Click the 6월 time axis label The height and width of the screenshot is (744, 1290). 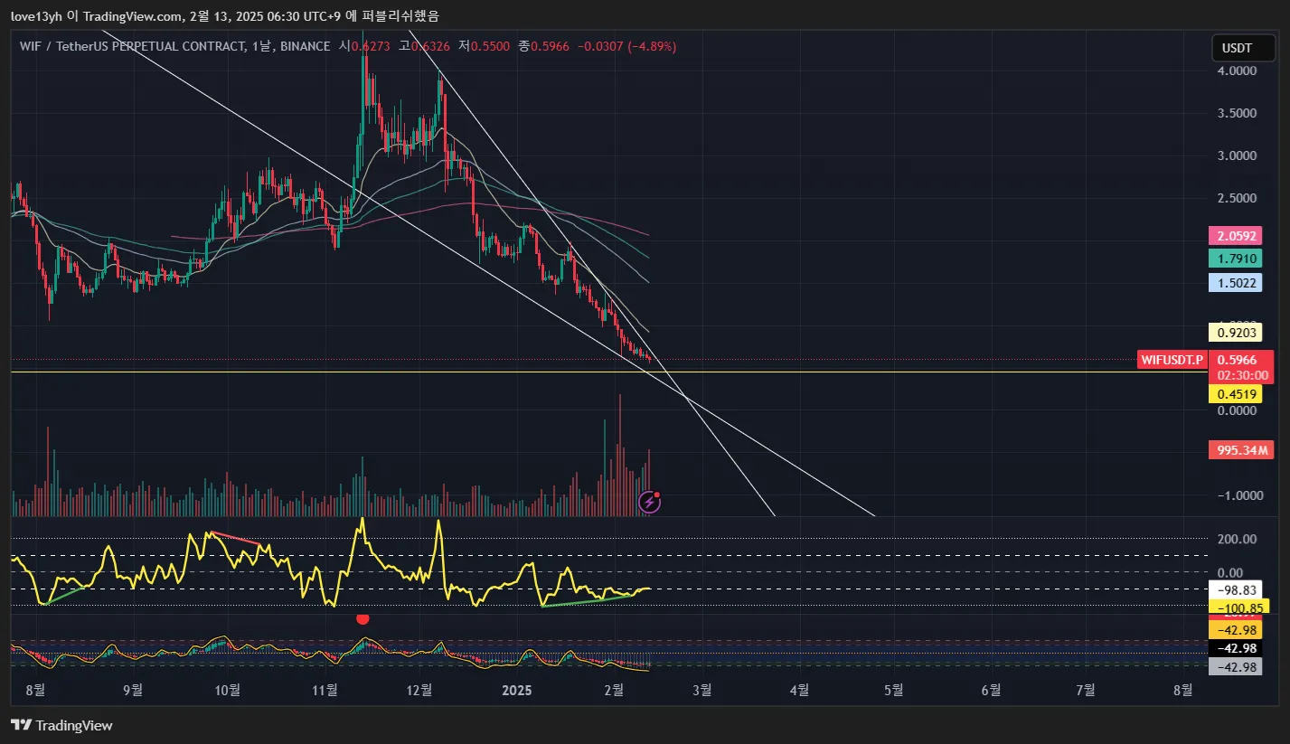(991, 691)
